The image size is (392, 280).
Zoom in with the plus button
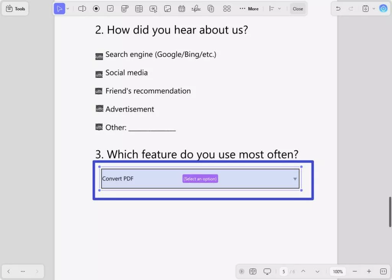(x=369, y=272)
